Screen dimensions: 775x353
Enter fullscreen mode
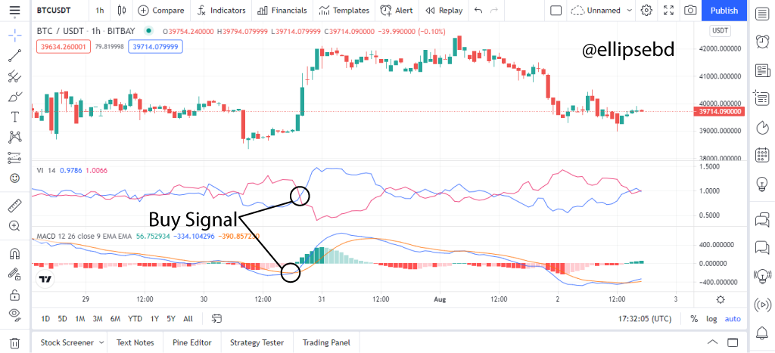(668, 11)
